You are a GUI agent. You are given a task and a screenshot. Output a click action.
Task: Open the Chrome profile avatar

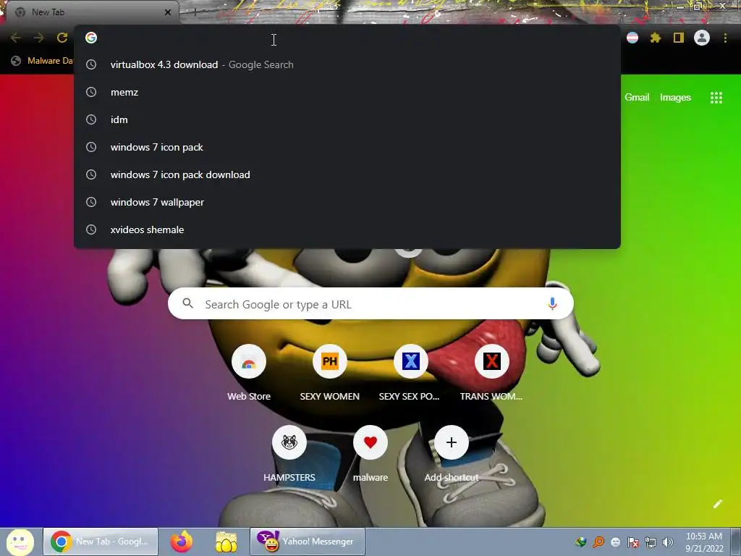click(x=702, y=38)
